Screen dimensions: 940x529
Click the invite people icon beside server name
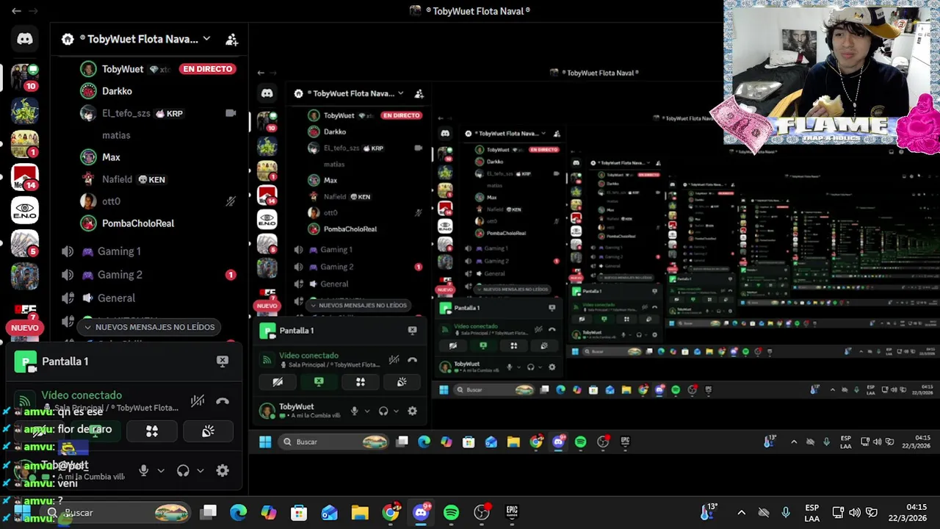231,40
